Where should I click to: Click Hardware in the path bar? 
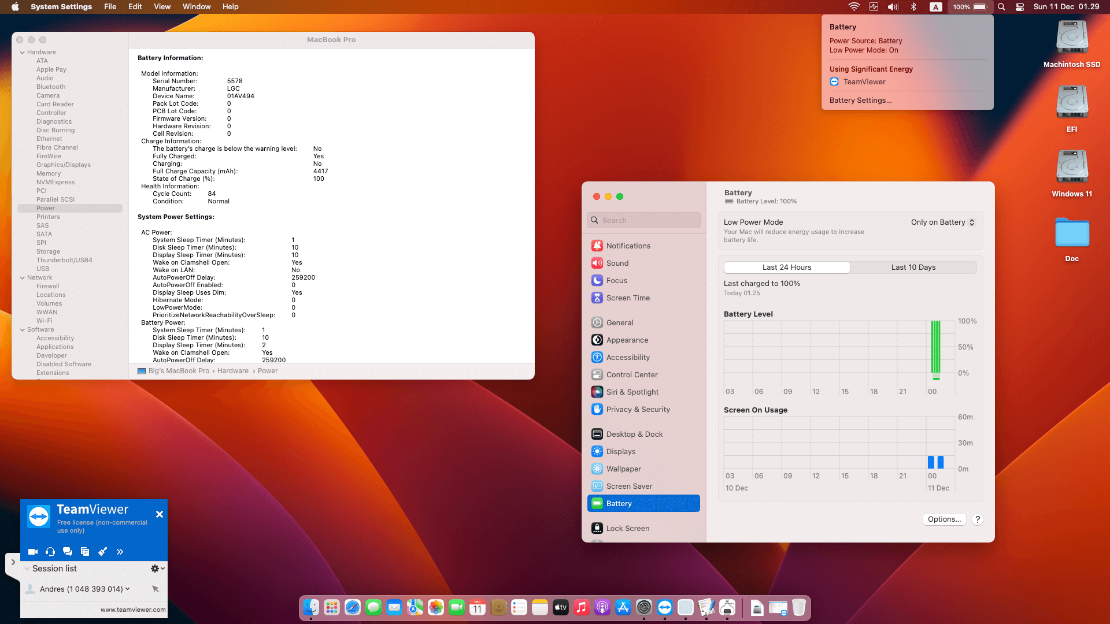(233, 371)
